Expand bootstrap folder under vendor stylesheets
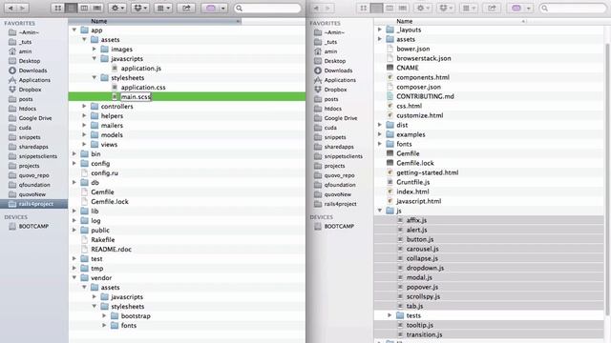The height and width of the screenshot is (343, 611). pos(104,315)
